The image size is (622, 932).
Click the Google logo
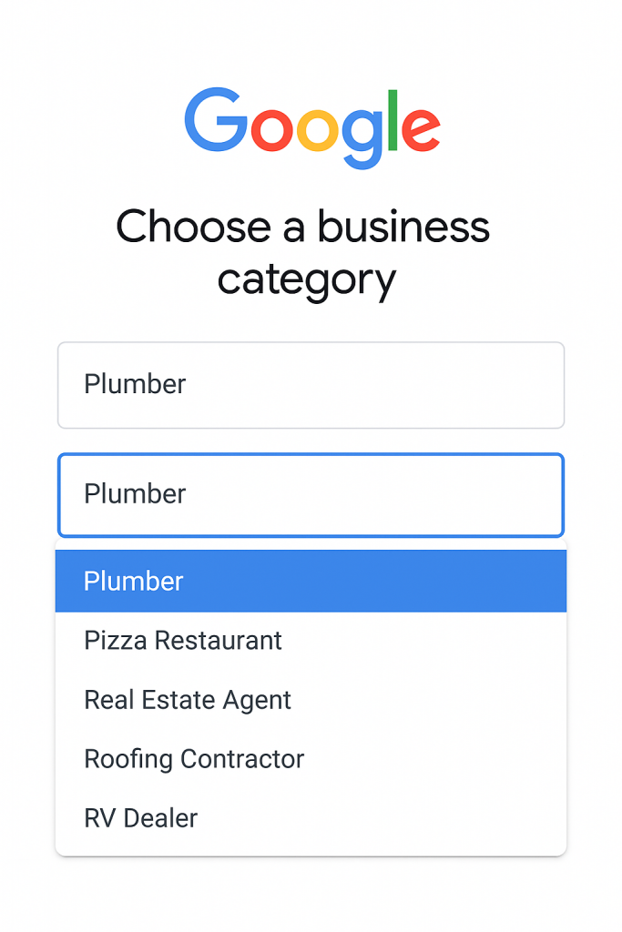[x=311, y=127]
